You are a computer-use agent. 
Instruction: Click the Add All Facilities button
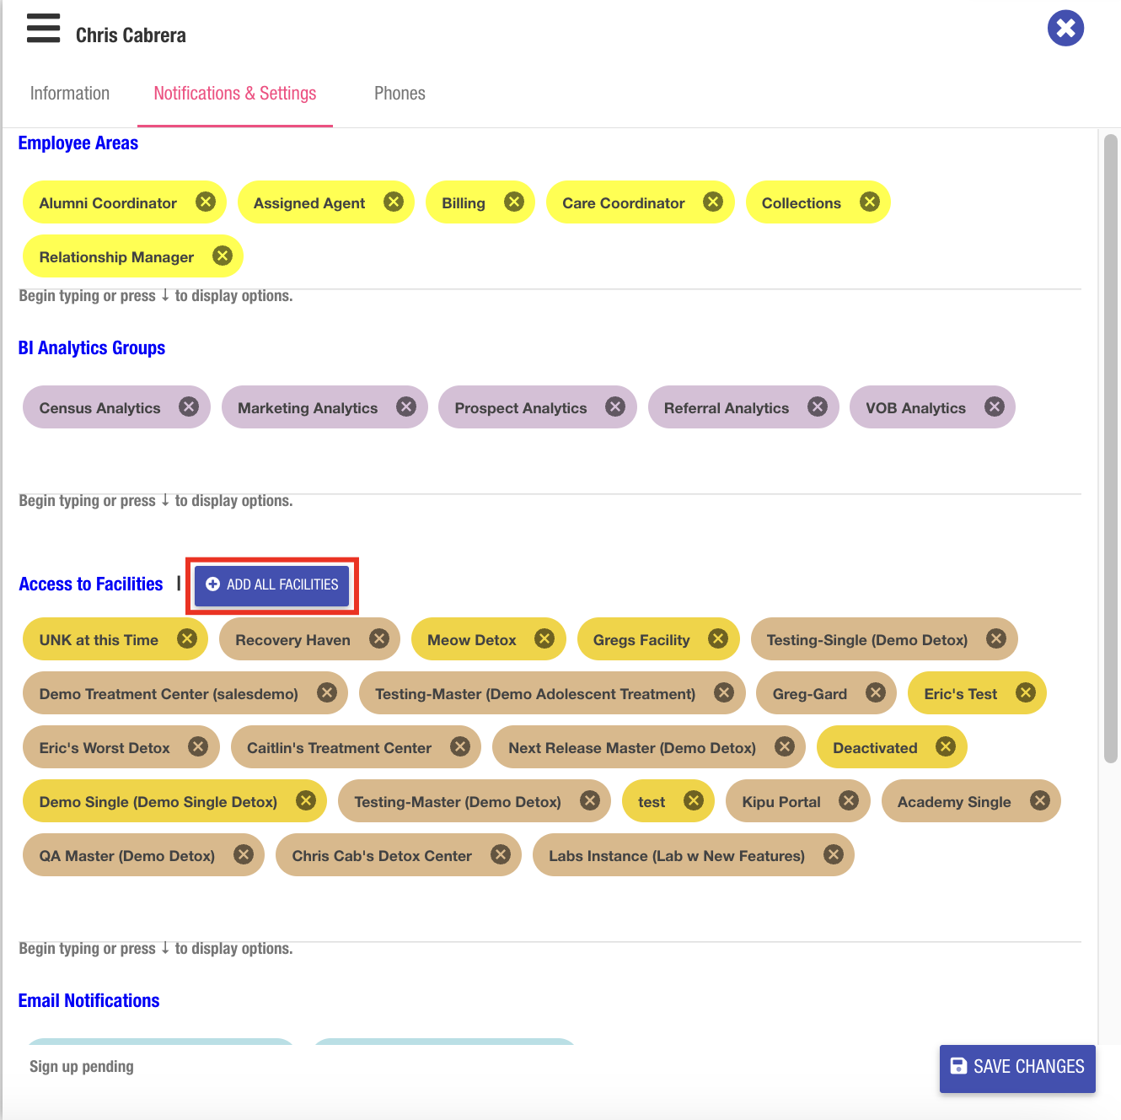(x=271, y=584)
